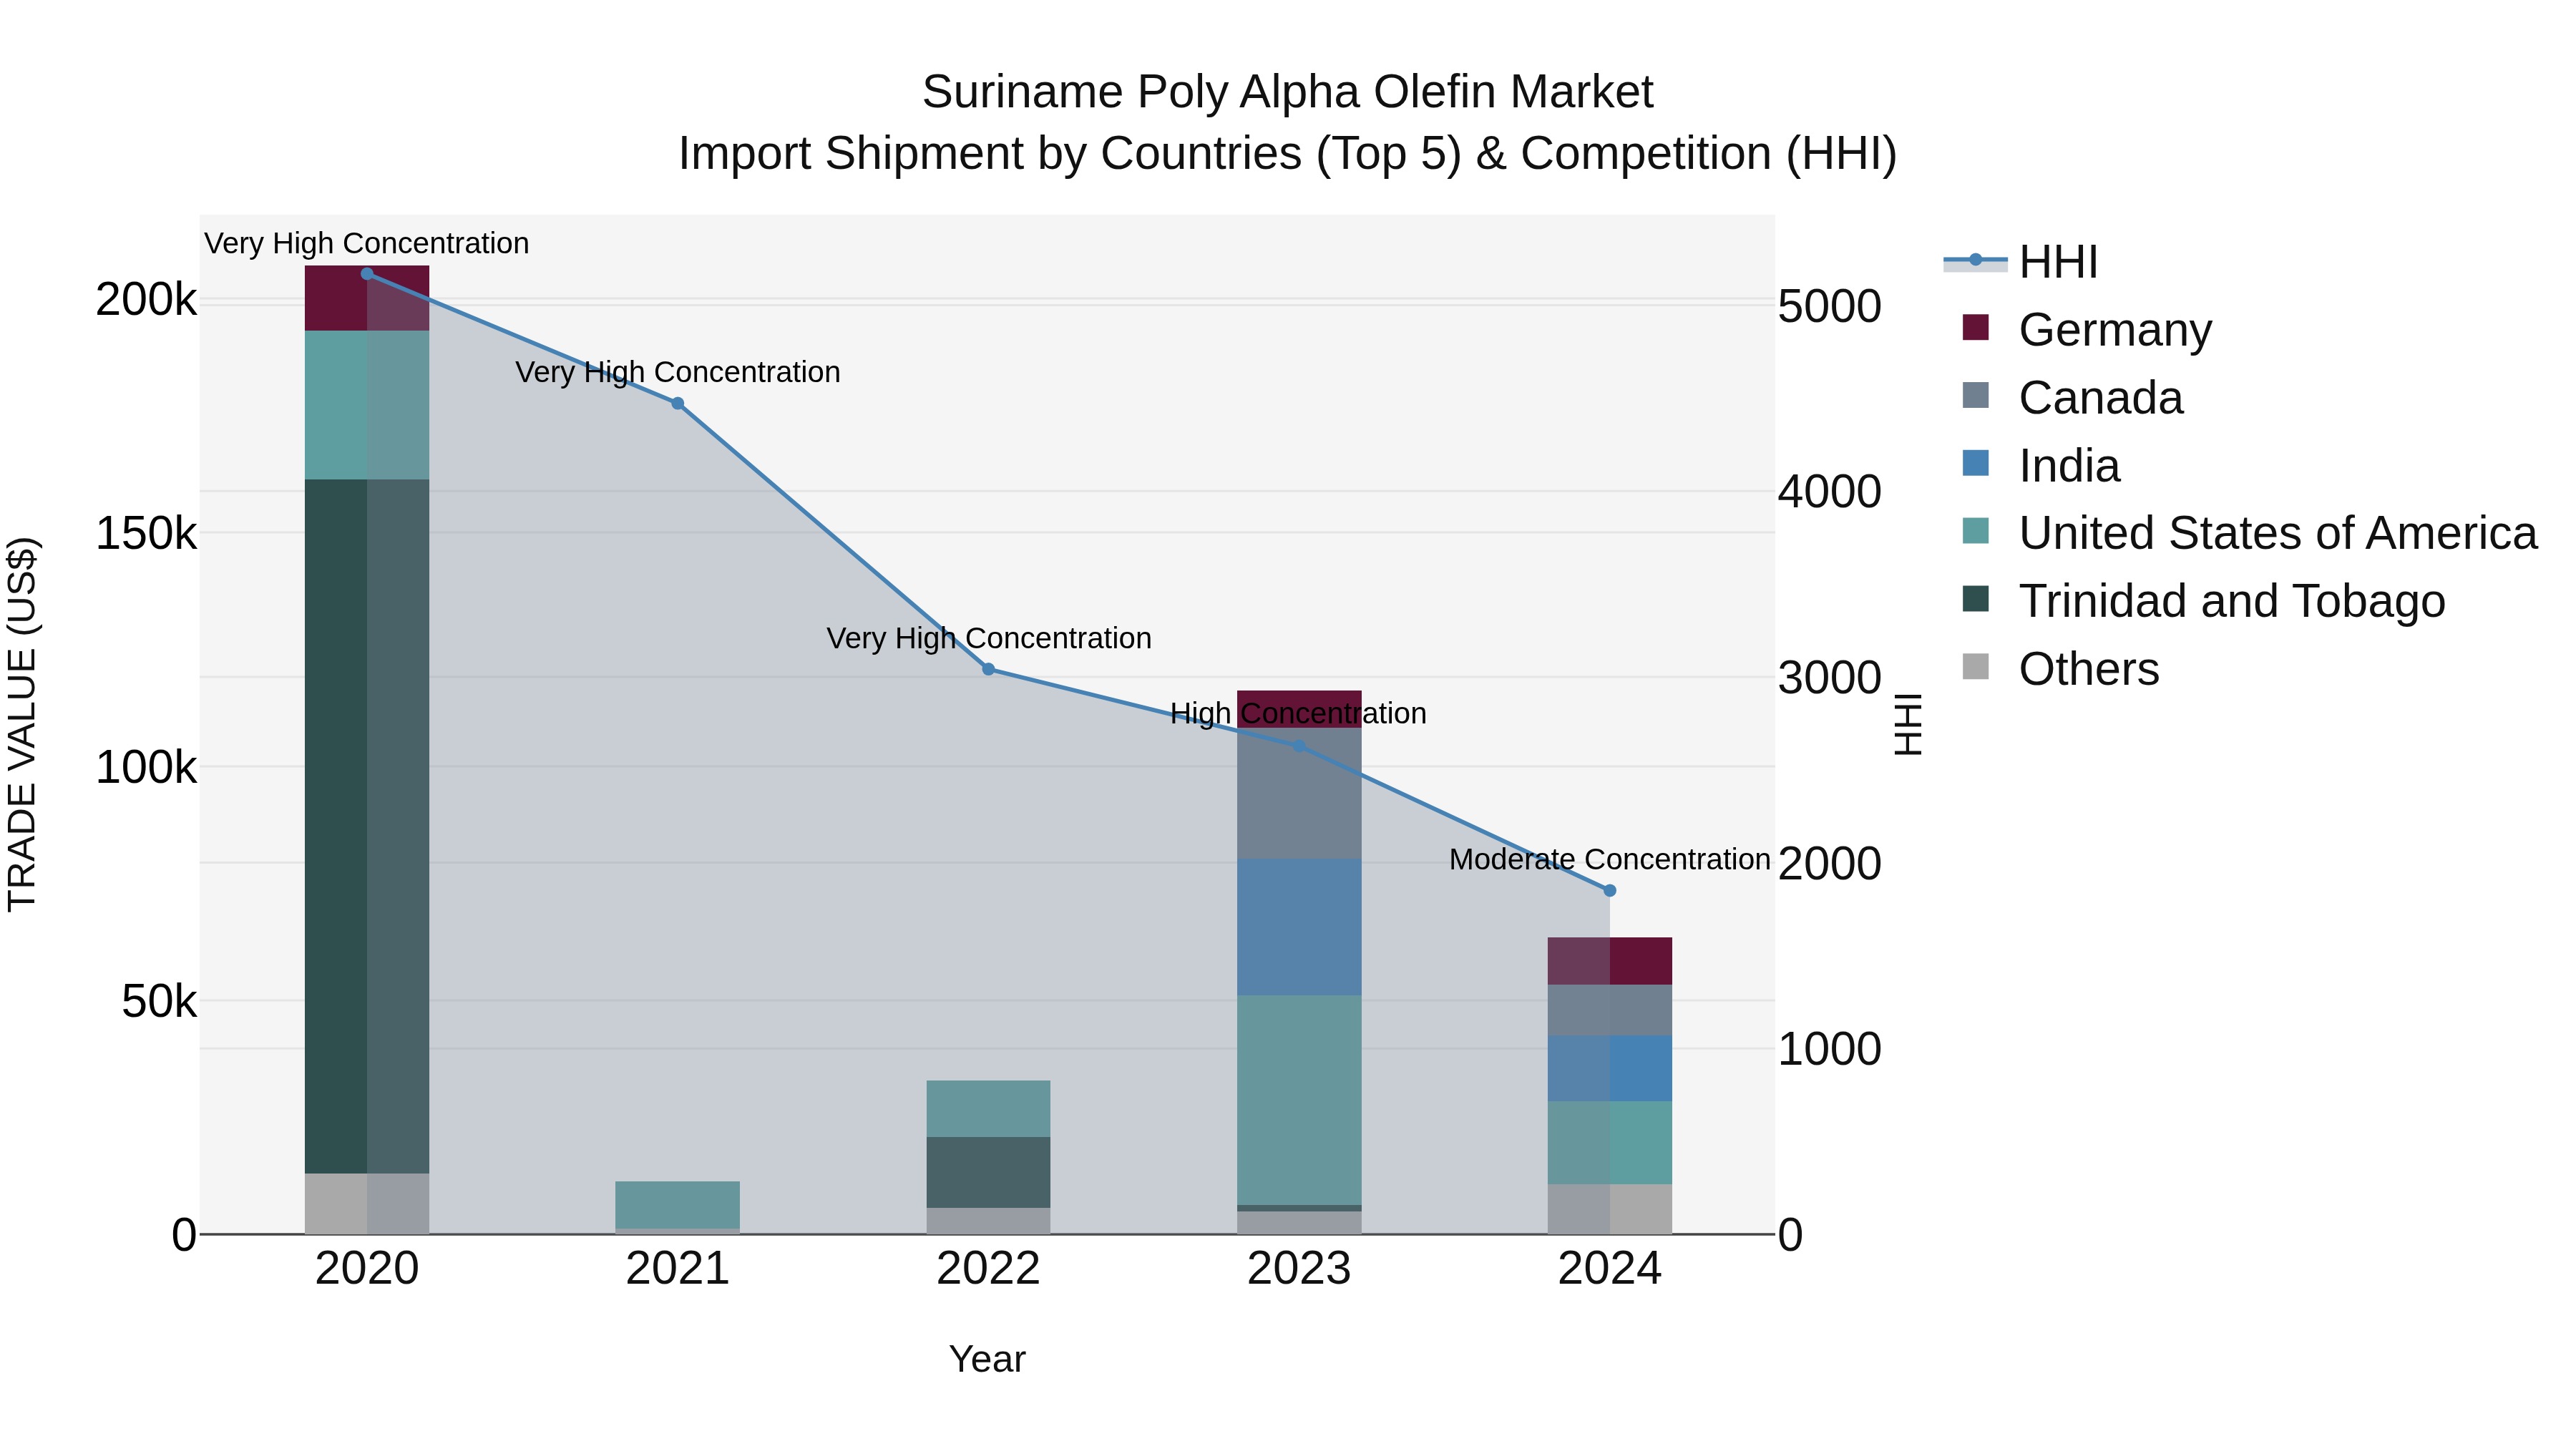Click the 2000 HHI axis tick label

point(1830,864)
